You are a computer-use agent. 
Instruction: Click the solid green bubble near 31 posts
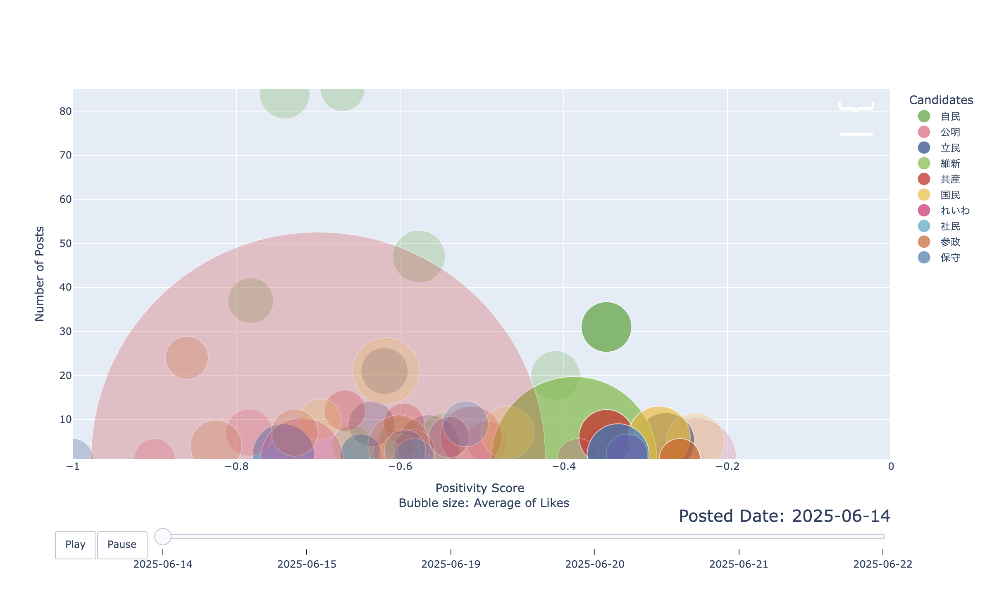click(x=606, y=327)
